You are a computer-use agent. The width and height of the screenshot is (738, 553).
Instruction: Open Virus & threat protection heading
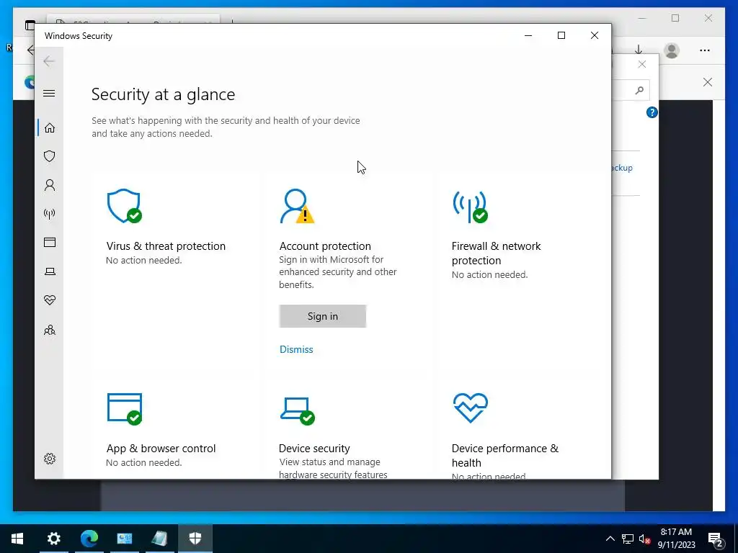[166, 246]
